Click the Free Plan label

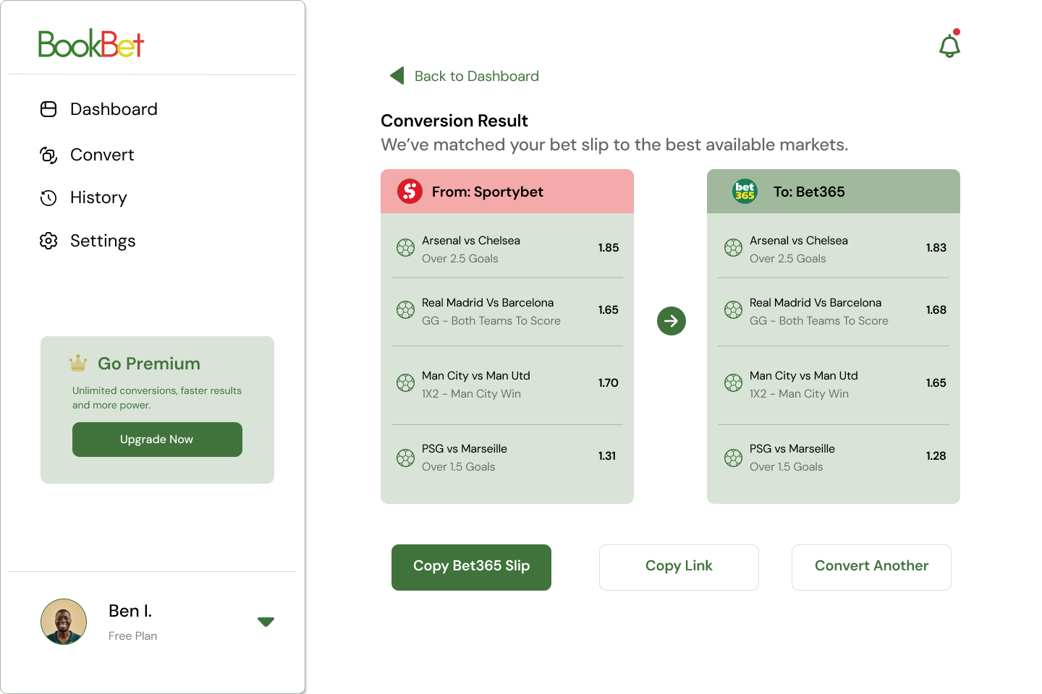[132, 636]
